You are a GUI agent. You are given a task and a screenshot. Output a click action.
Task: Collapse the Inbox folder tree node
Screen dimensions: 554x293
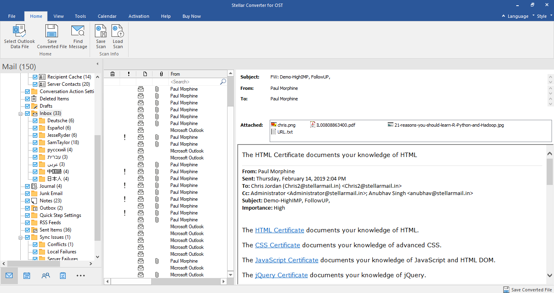[20, 114]
